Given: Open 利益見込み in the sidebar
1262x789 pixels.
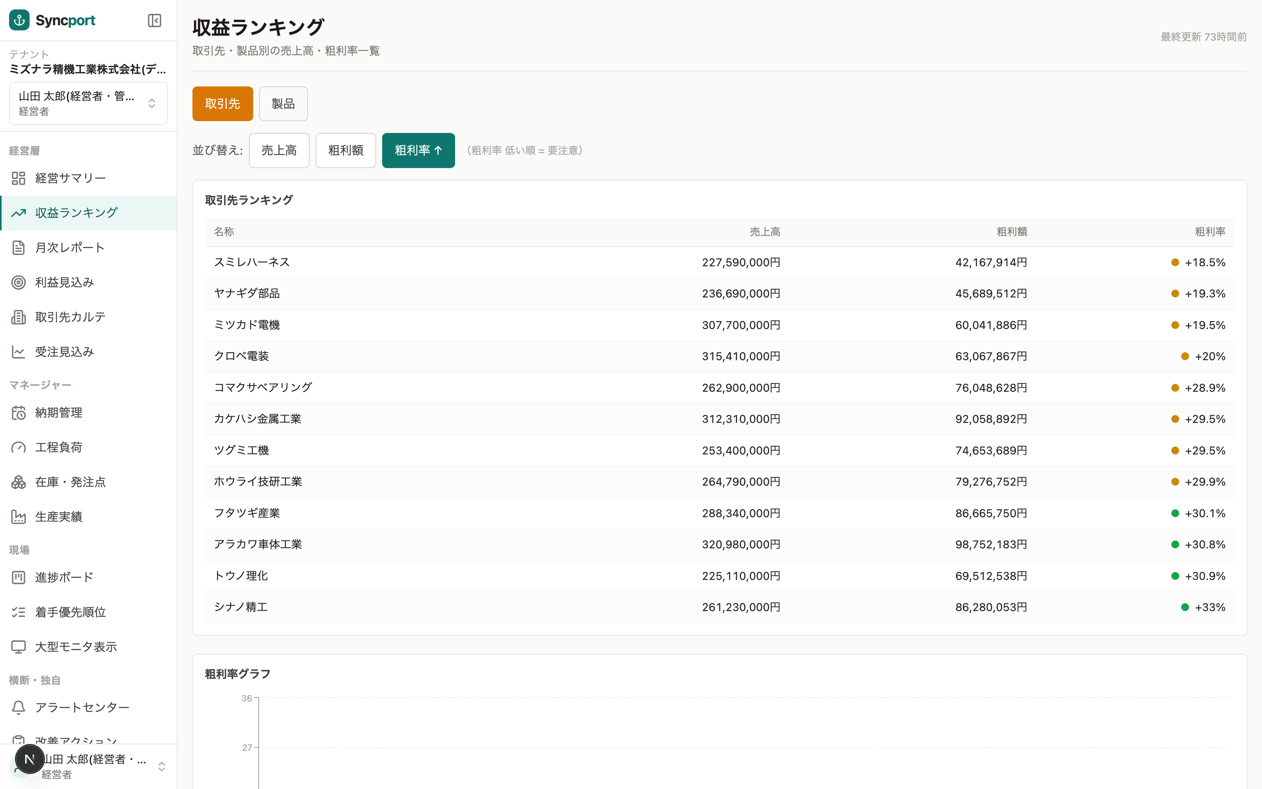Looking at the screenshot, I should pyautogui.click(x=88, y=282).
